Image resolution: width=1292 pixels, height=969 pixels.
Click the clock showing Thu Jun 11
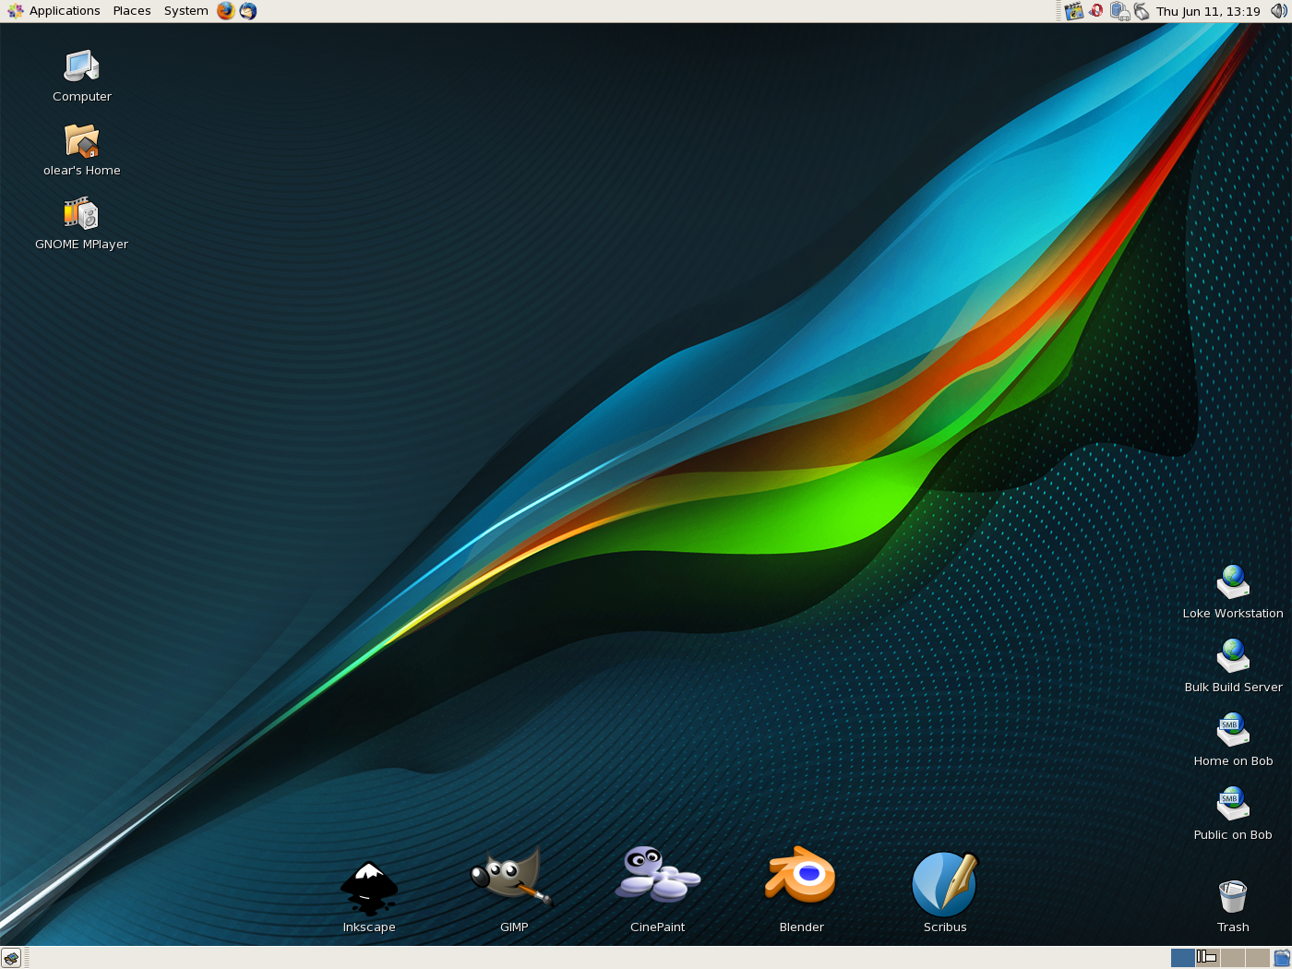(1208, 11)
